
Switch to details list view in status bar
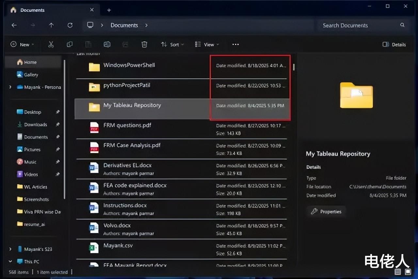[x=398, y=272]
